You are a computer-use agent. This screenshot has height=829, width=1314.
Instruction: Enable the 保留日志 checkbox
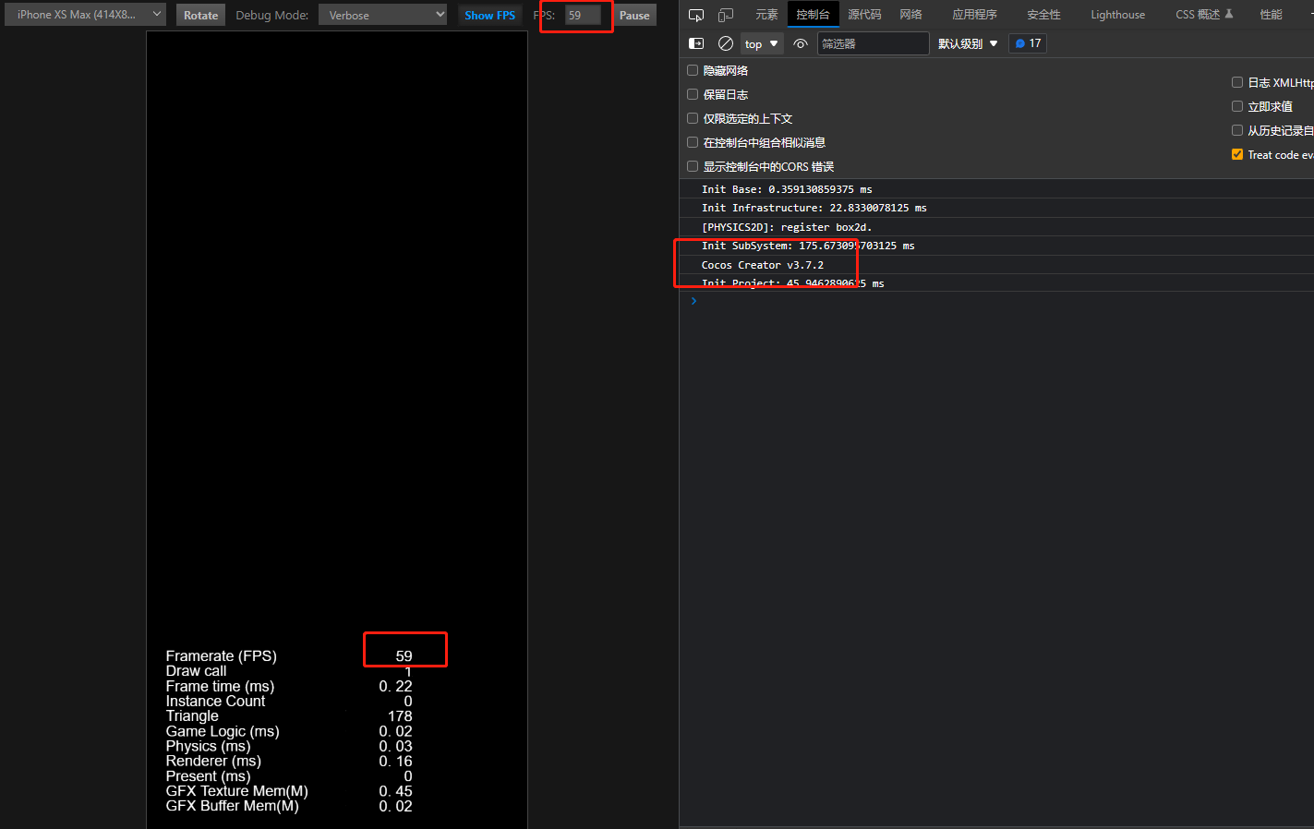tap(693, 94)
